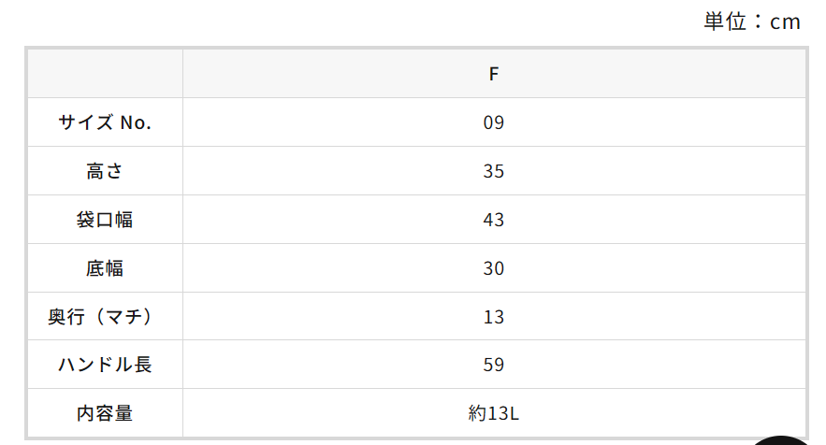
Task: Click the black circular floating button
Action: tap(786, 439)
